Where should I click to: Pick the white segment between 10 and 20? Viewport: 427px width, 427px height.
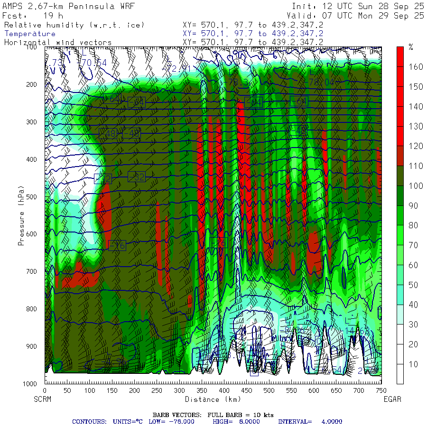point(400,354)
